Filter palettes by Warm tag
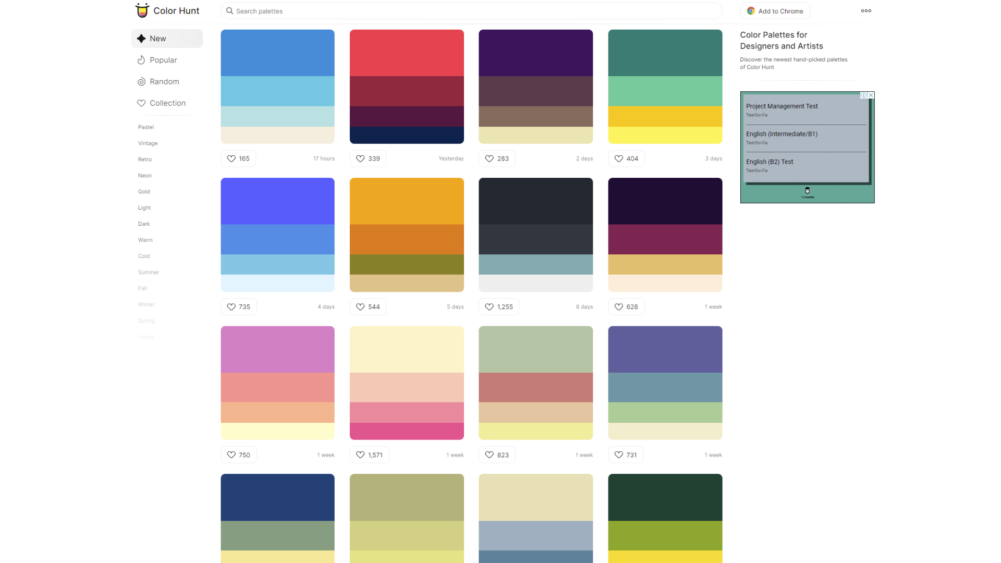 [x=145, y=240]
